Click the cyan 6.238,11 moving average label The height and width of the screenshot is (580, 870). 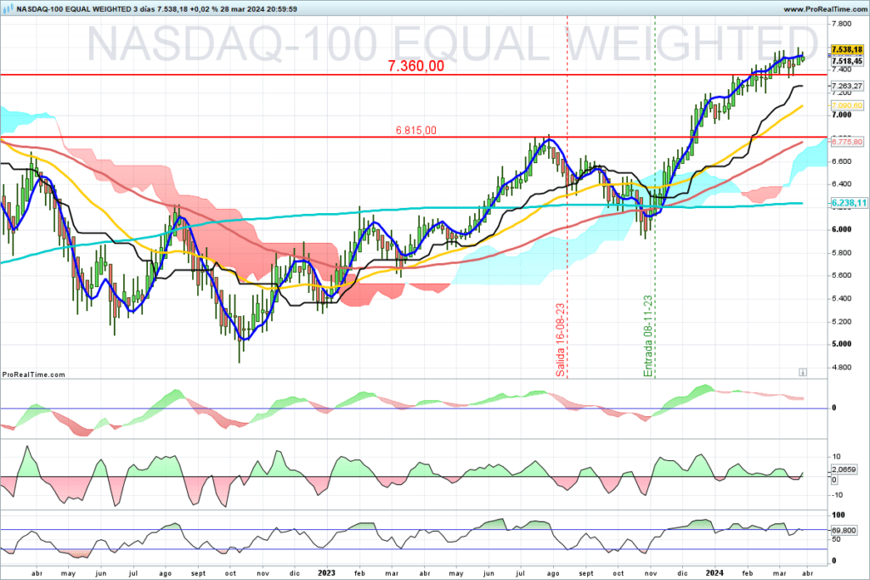849,203
